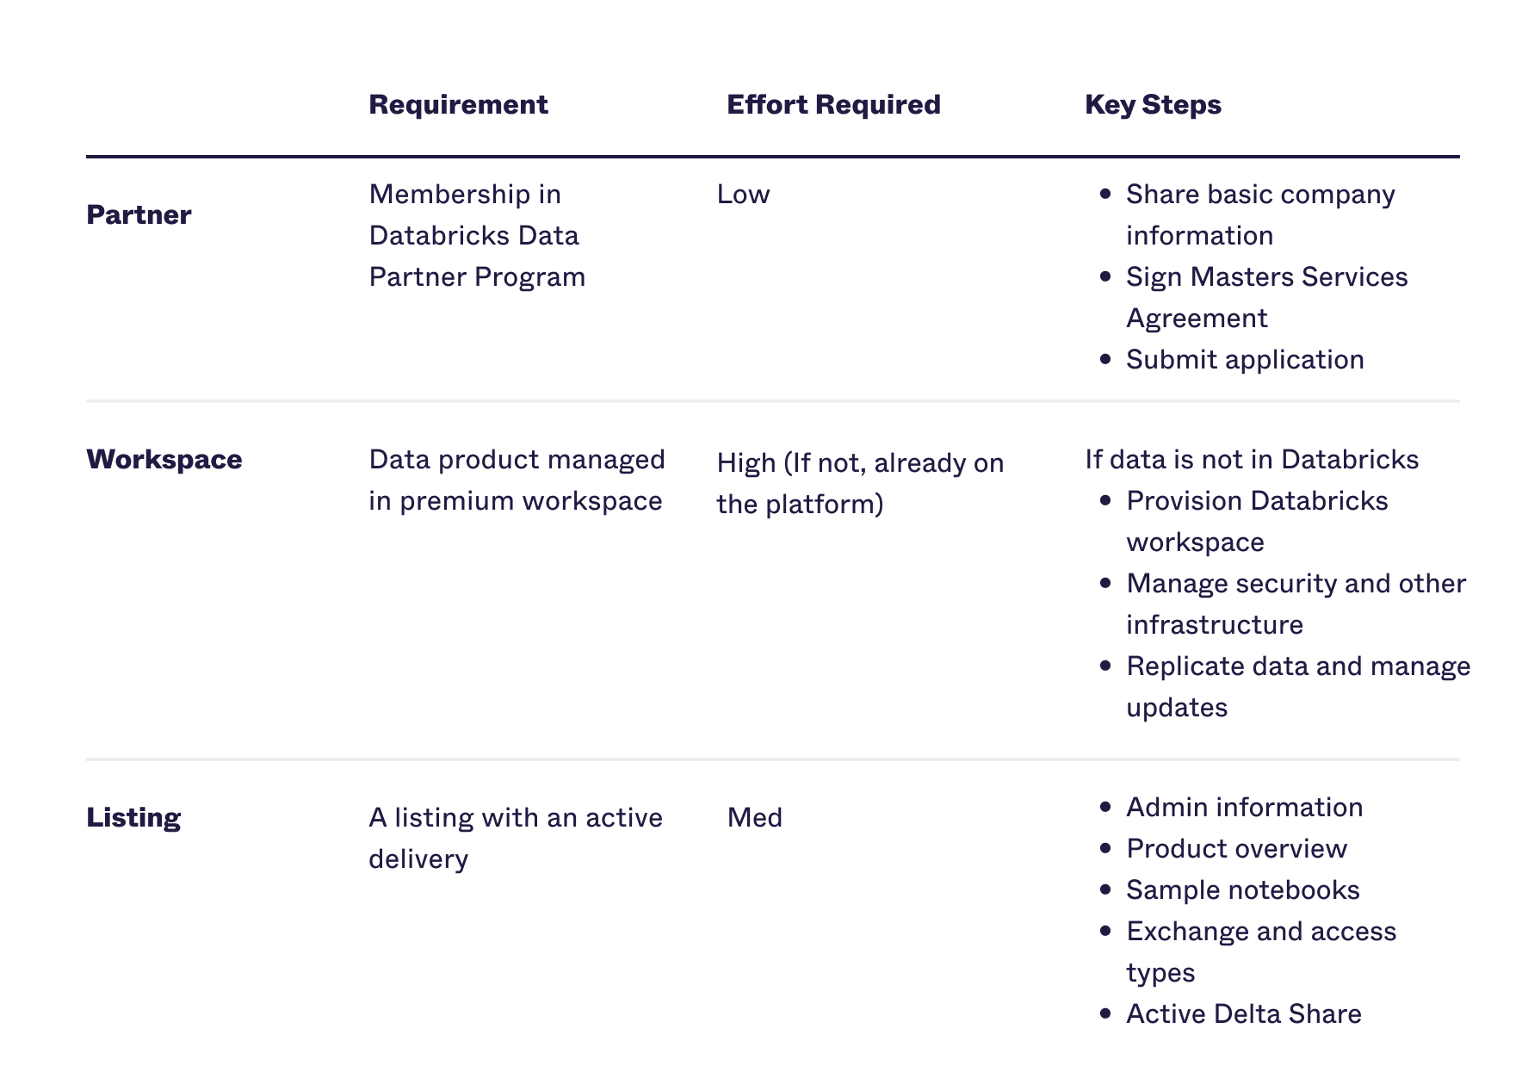Click the Membership in Databricks Data Partner Program text

(477, 236)
